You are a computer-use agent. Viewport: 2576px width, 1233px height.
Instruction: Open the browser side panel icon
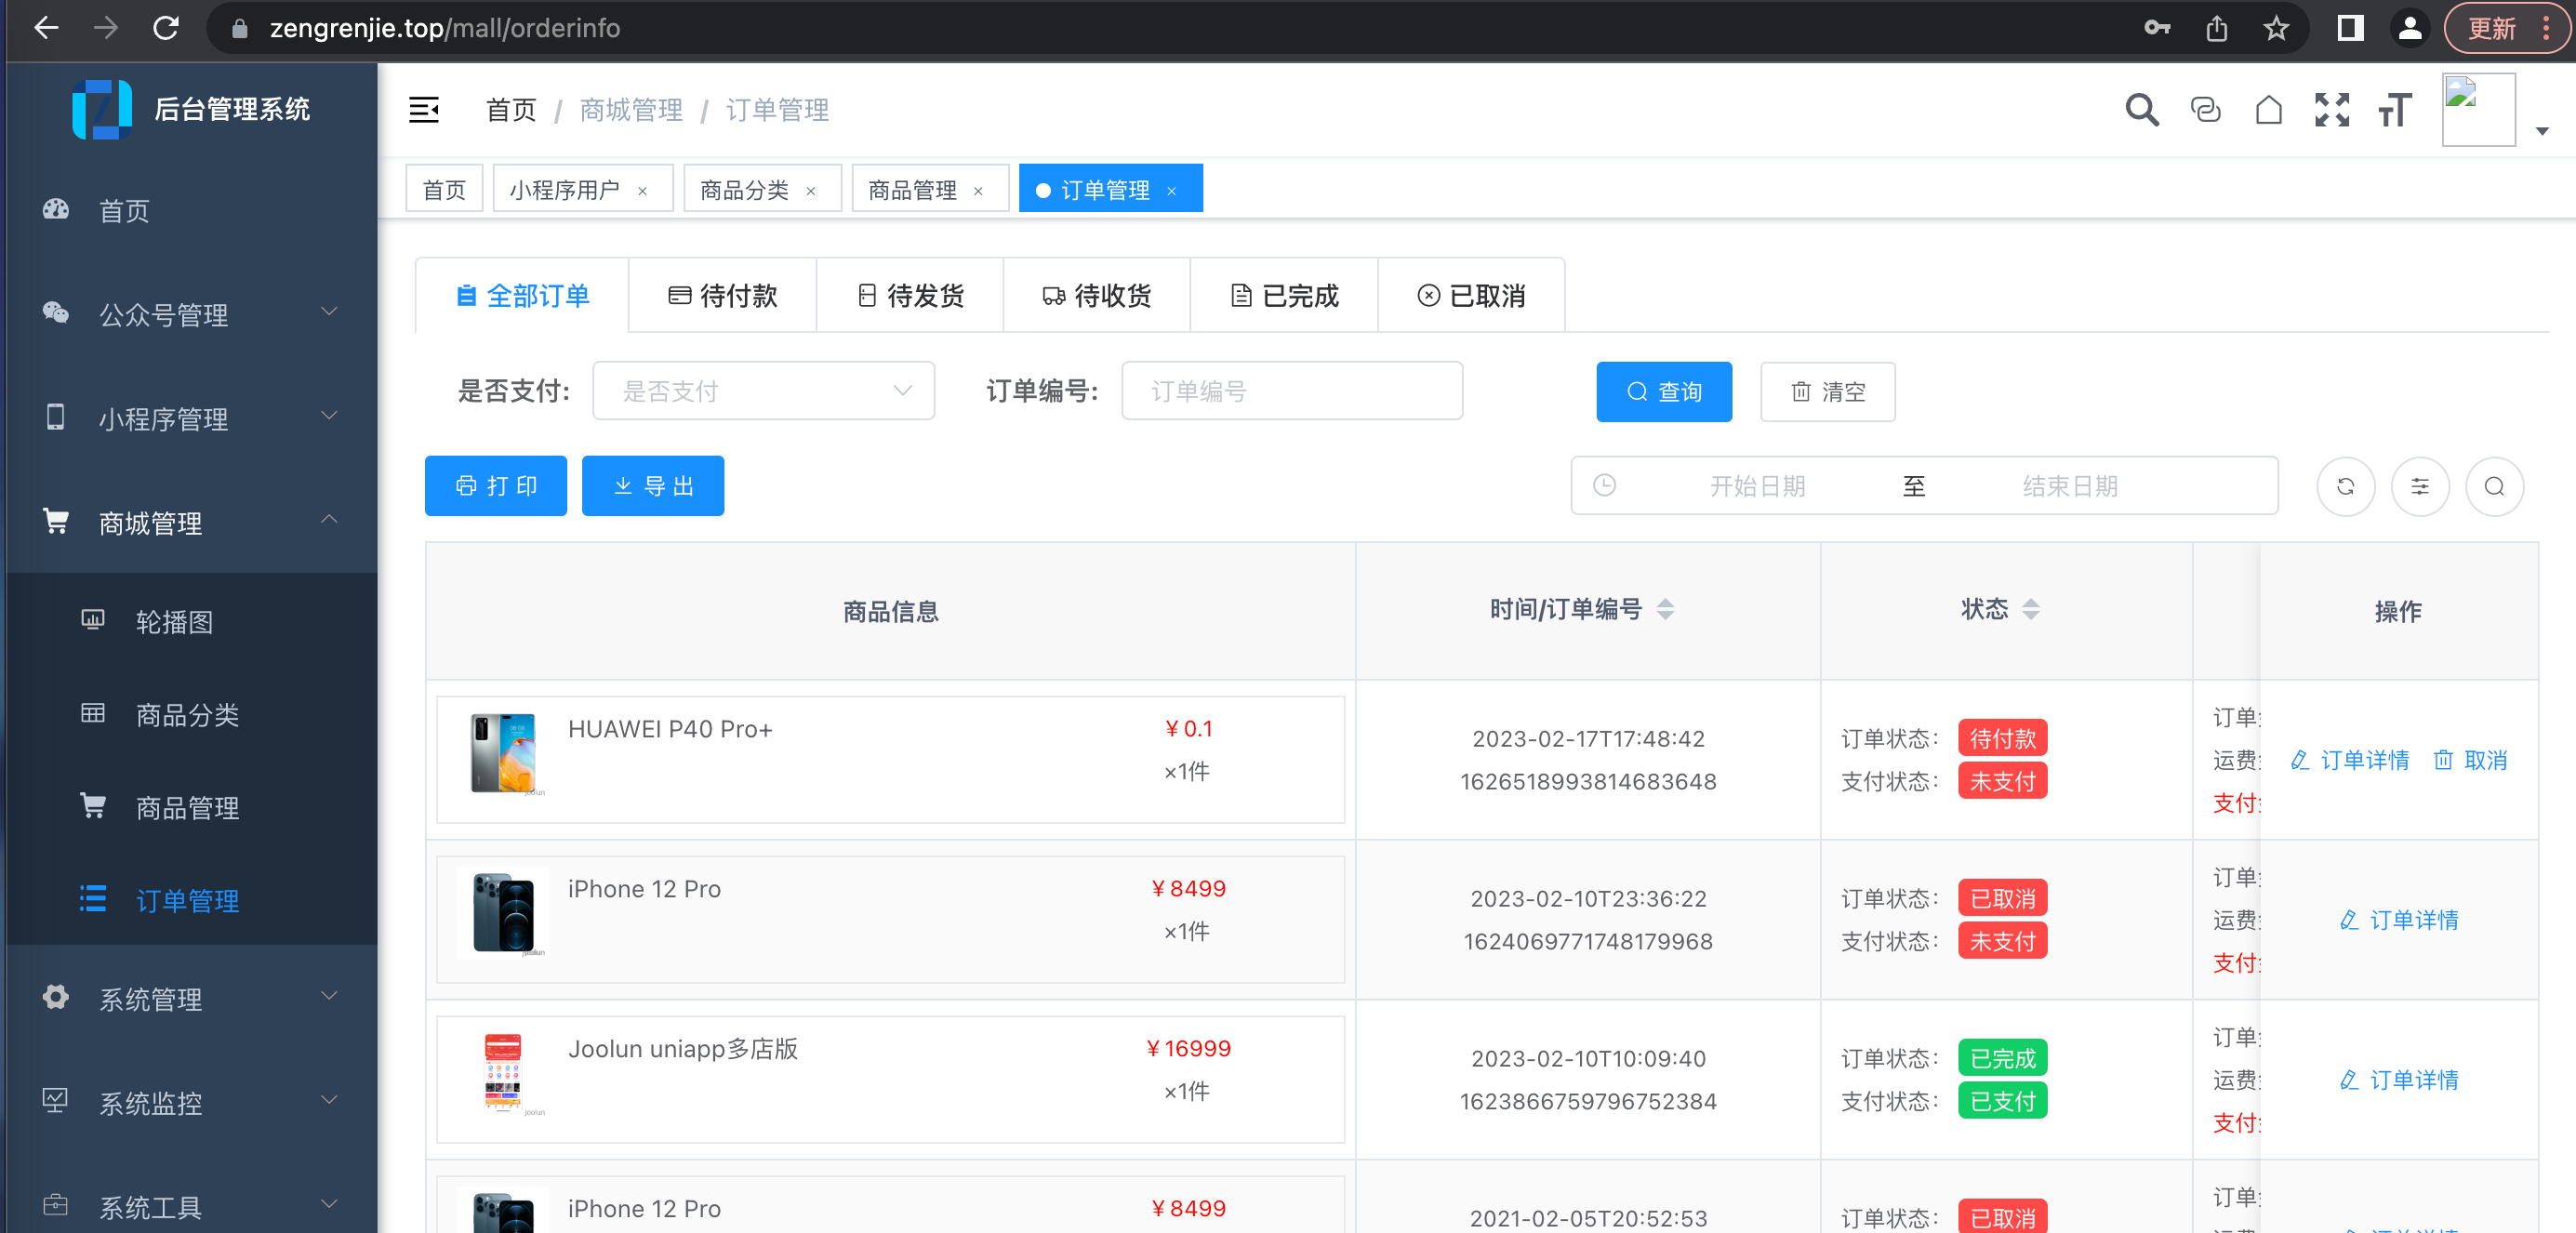2350,28
